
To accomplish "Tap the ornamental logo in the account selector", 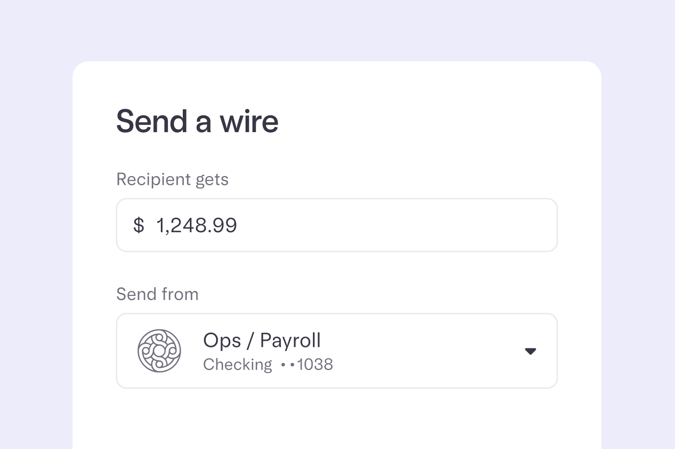I will (x=159, y=351).
